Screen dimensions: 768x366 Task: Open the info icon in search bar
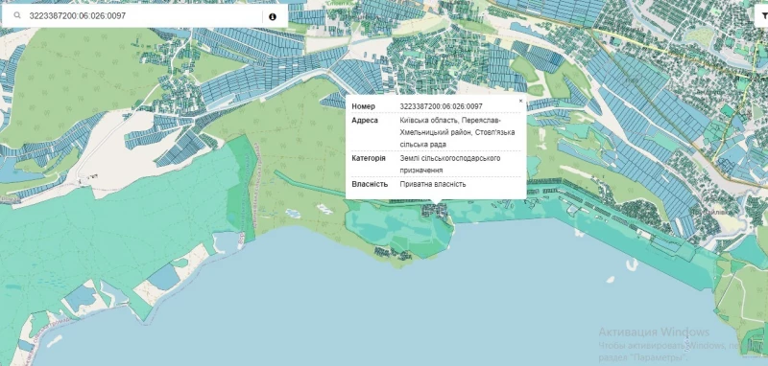(273, 16)
